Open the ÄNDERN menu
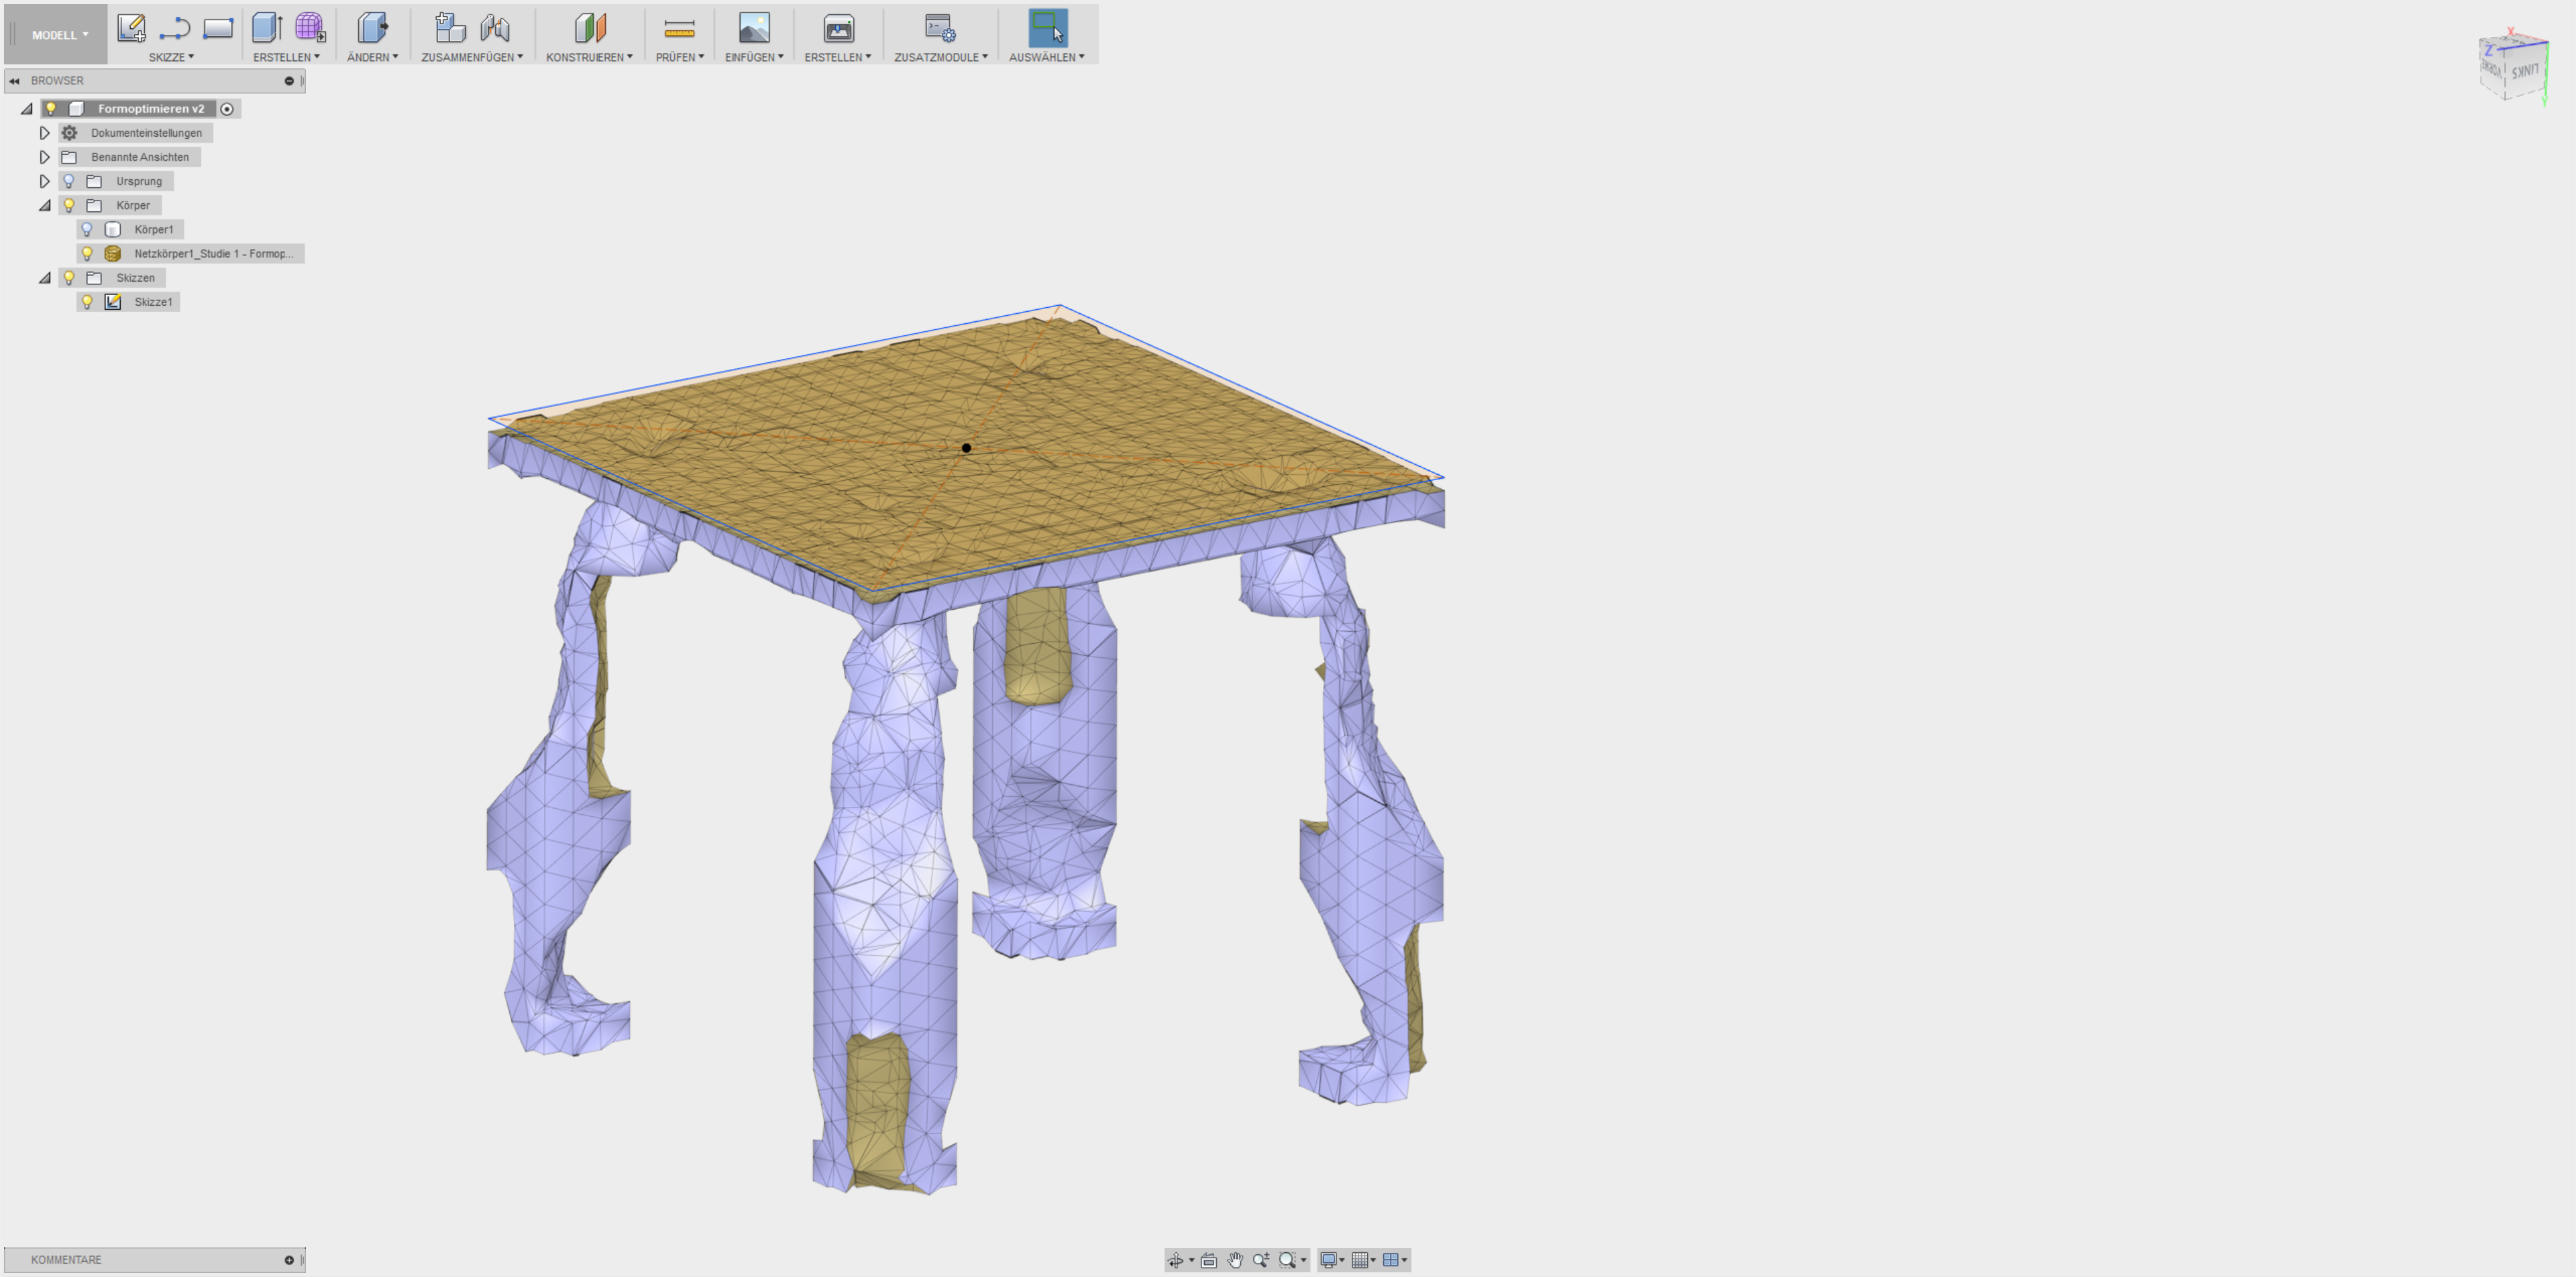2576x1277 pixels. click(x=372, y=57)
